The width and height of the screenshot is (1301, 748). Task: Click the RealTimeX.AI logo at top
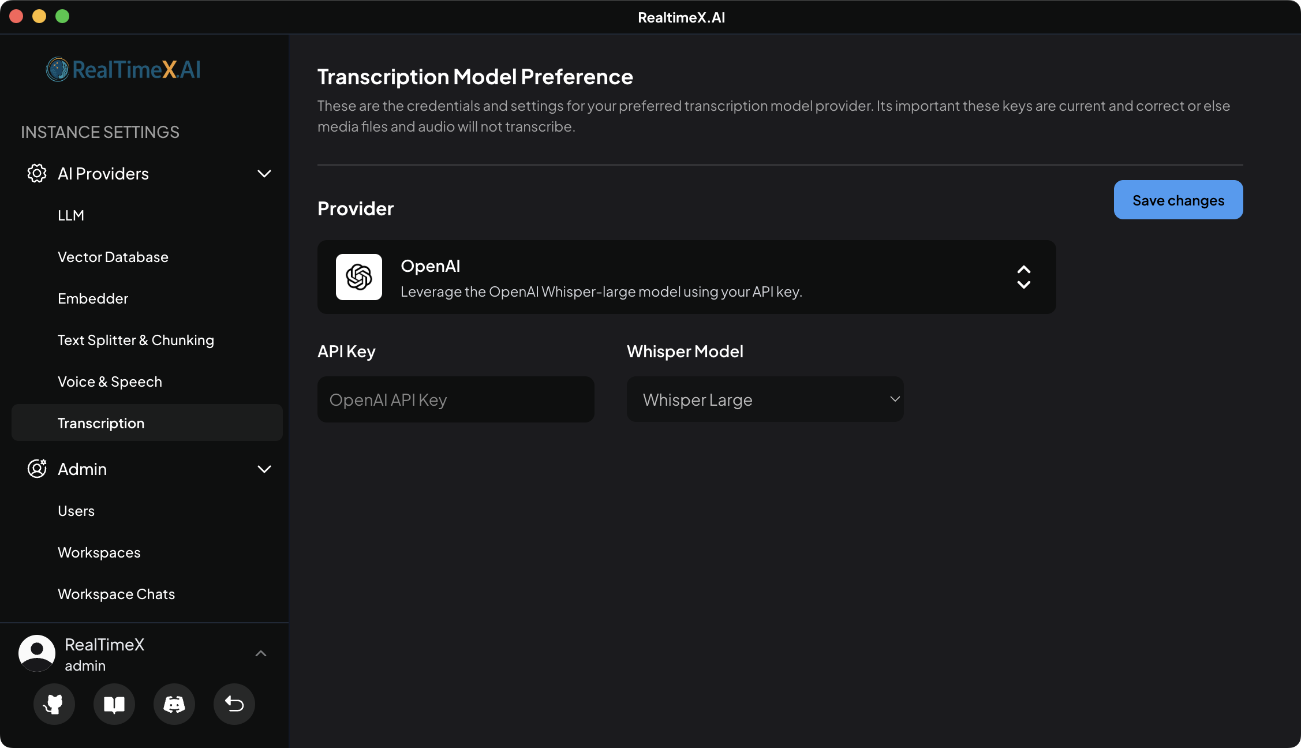pyautogui.click(x=123, y=69)
